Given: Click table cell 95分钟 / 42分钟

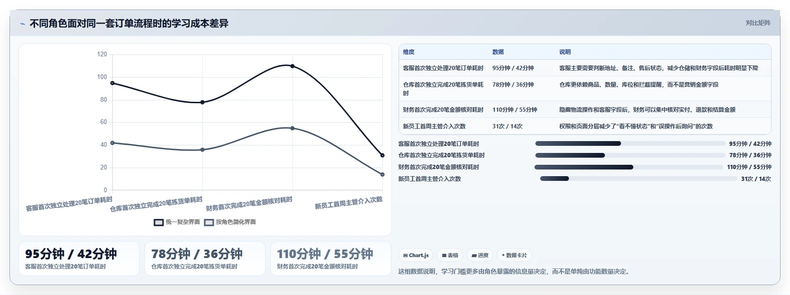Looking at the screenshot, I should [x=513, y=68].
